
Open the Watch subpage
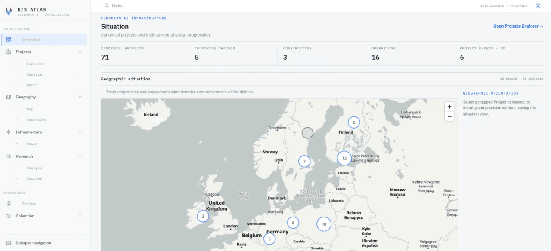coord(32,85)
